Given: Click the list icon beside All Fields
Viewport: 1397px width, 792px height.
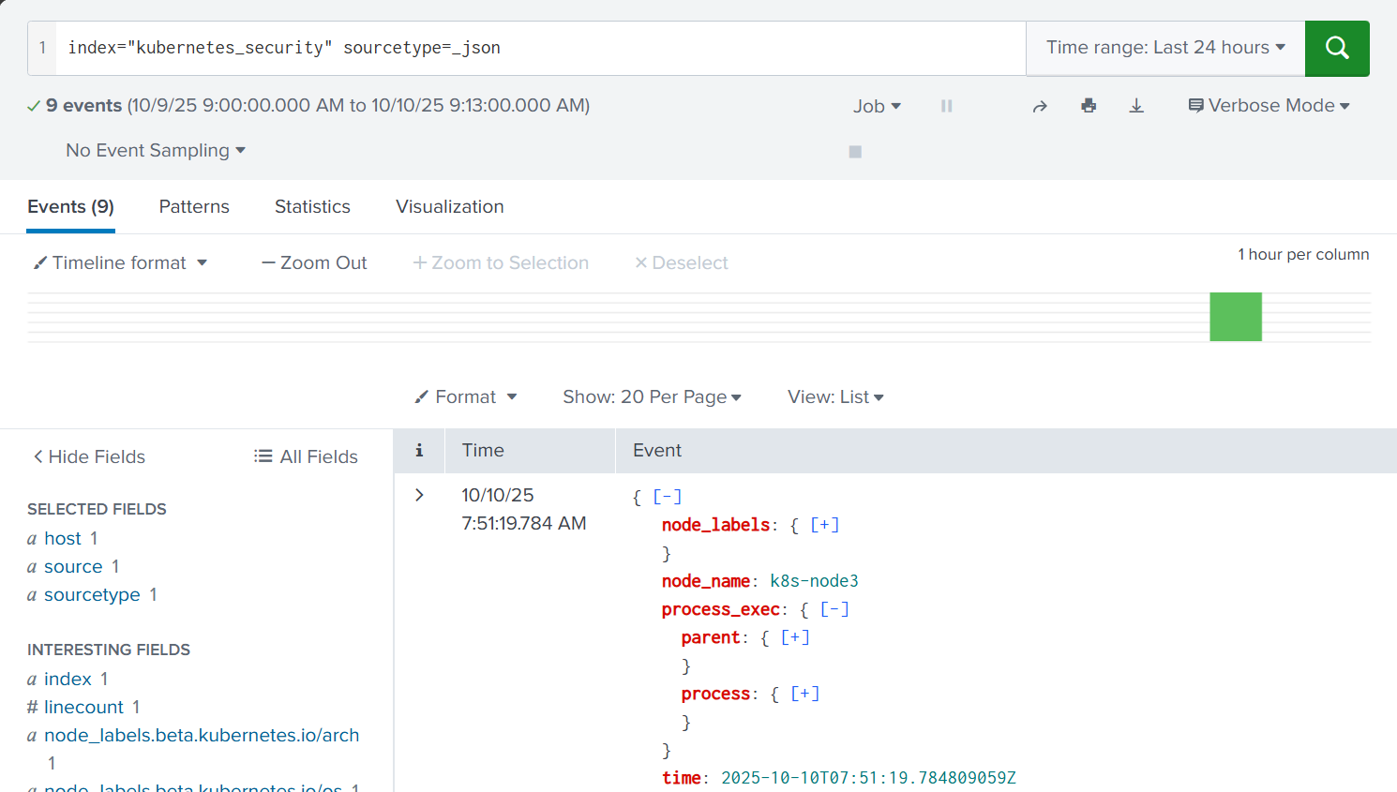Looking at the screenshot, I should pyautogui.click(x=261, y=456).
